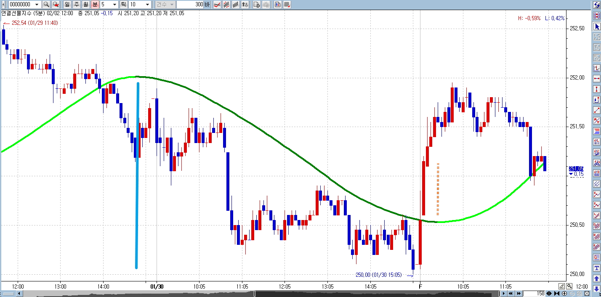Image resolution: width=601 pixels, height=297 pixels.
Task: Toggle the 분 (minute) period button
Action: coord(95,5)
